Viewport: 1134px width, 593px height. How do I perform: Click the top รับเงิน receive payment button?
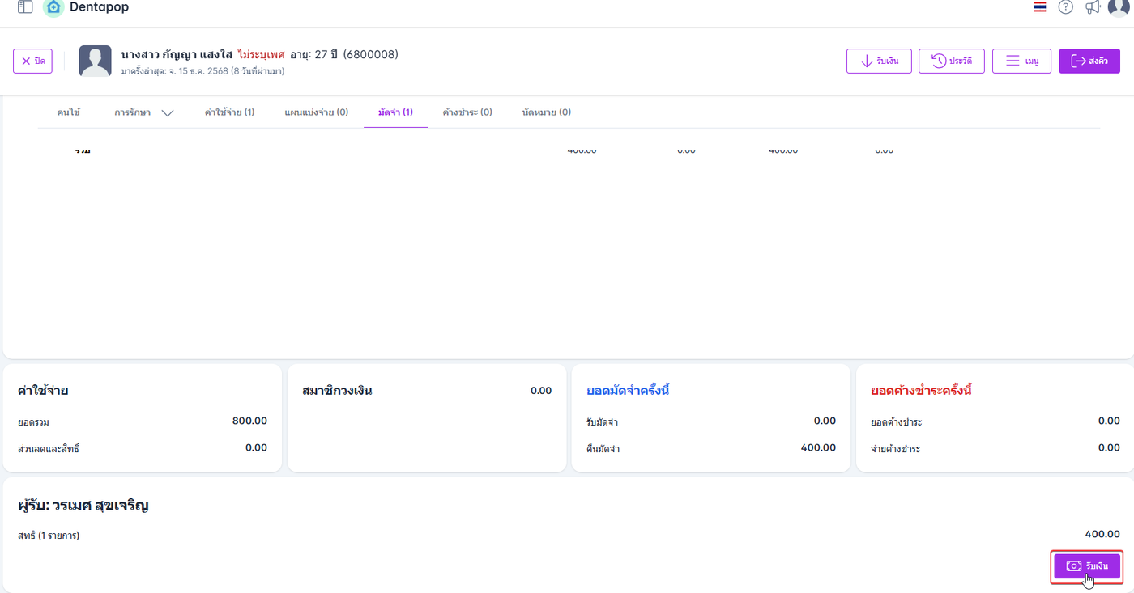879,61
